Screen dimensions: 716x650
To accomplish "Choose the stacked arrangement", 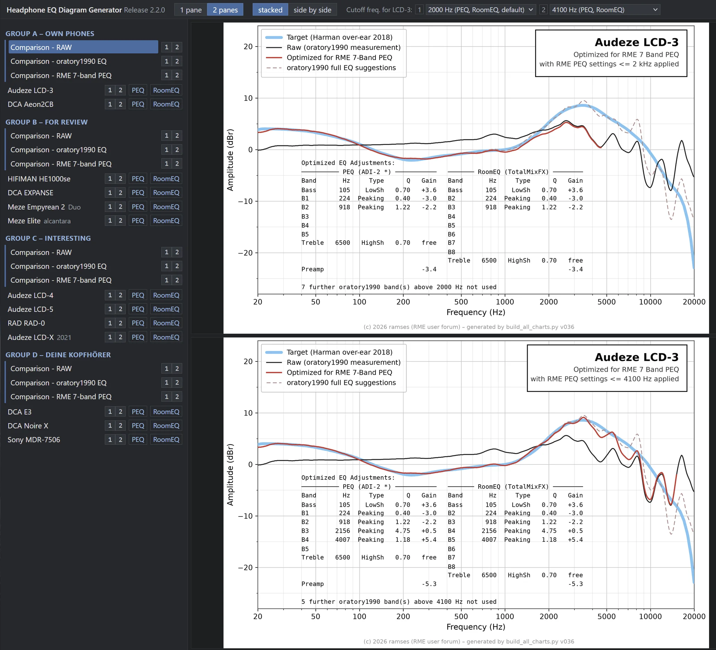I will pyautogui.click(x=270, y=10).
